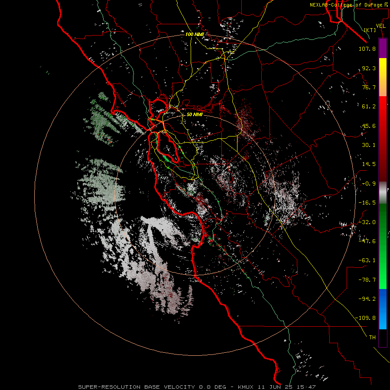The image size is (390, 390).
Task: Click the 50 NMI range ring label
Action: pos(195,114)
